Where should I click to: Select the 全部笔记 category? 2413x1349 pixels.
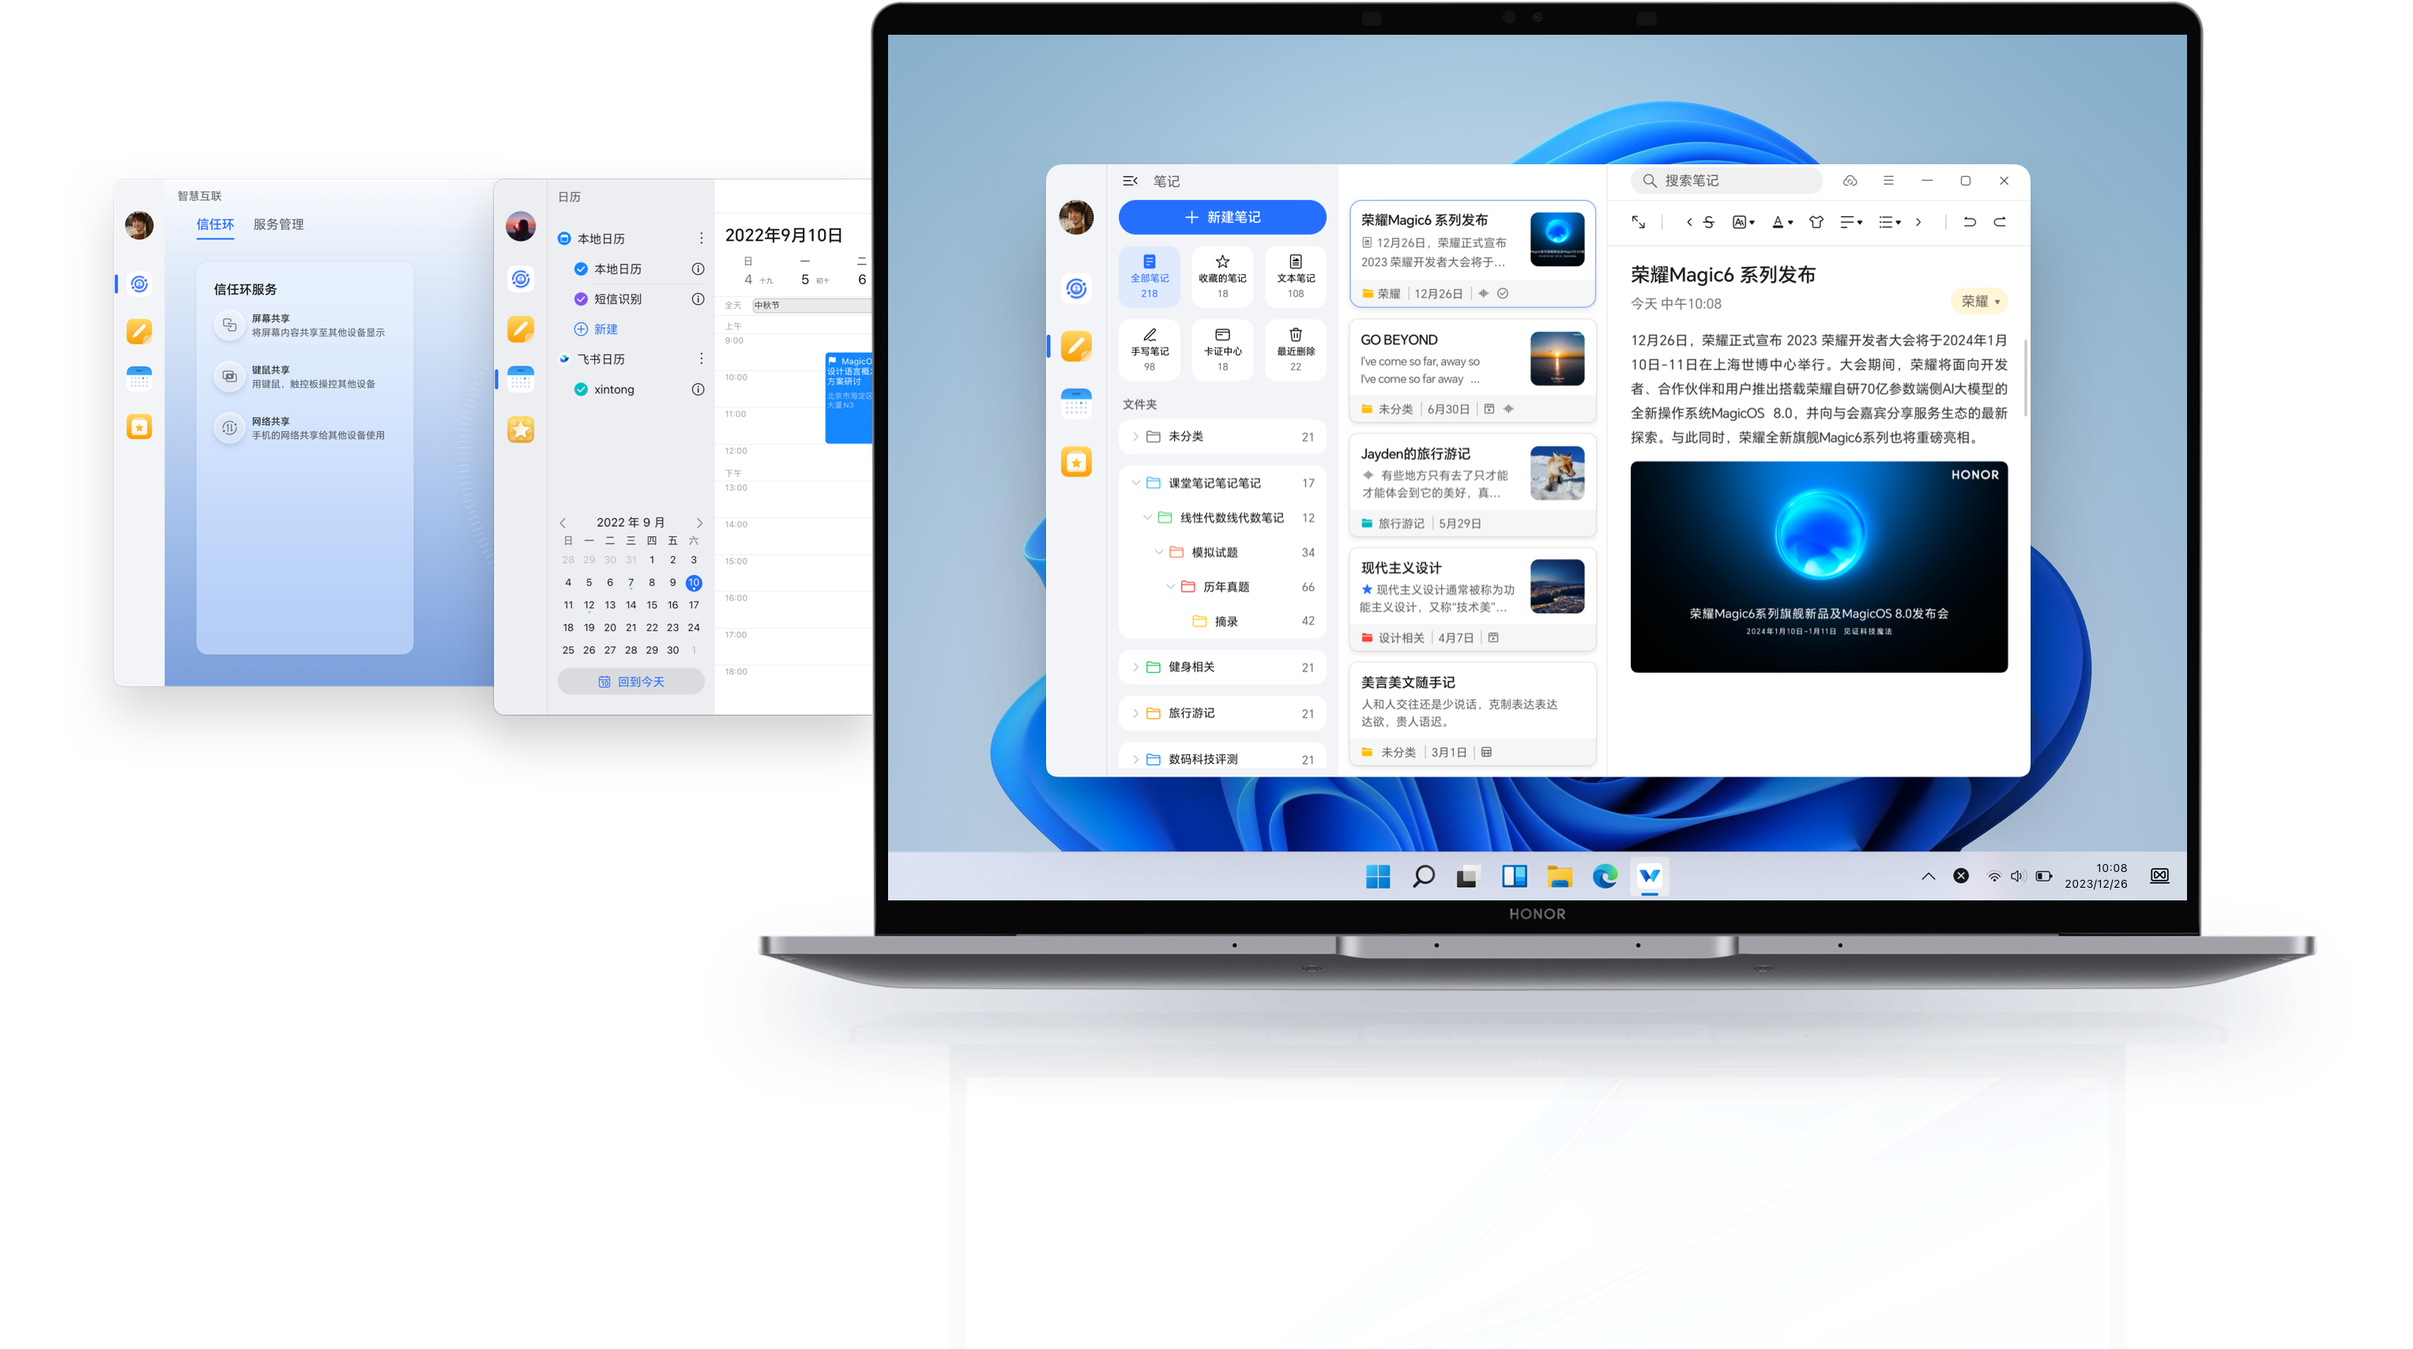coord(1148,276)
